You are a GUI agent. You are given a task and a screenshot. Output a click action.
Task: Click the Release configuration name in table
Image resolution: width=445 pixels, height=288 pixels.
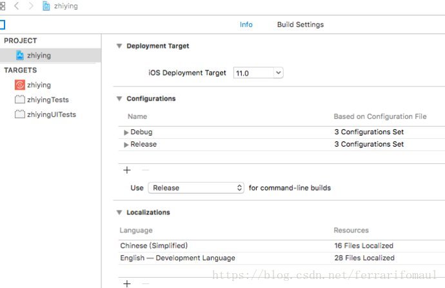(x=144, y=144)
